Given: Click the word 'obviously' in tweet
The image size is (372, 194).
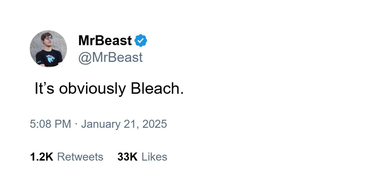Looking at the screenshot, I should [92, 88].
